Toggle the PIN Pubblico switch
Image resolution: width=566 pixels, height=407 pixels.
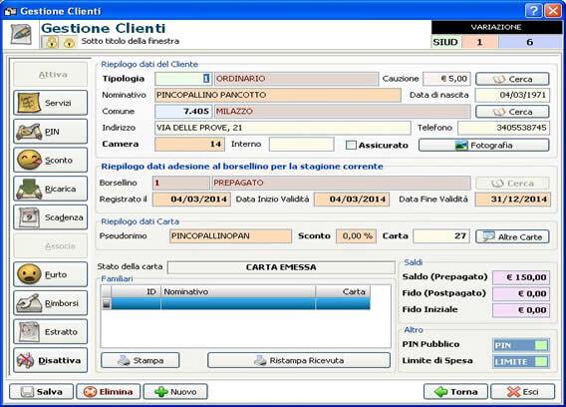tap(521, 345)
